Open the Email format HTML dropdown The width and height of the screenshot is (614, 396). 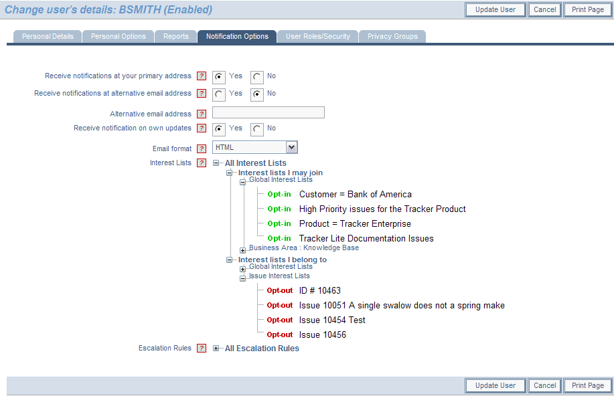291,148
